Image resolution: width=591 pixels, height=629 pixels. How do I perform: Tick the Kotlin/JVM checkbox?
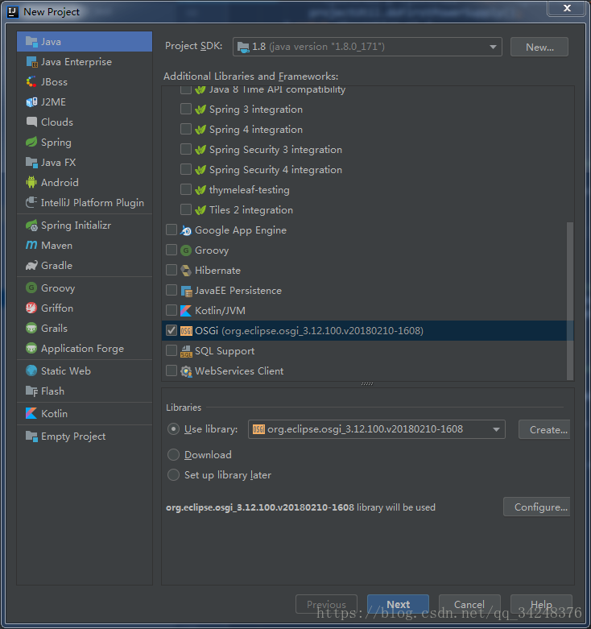[172, 310]
